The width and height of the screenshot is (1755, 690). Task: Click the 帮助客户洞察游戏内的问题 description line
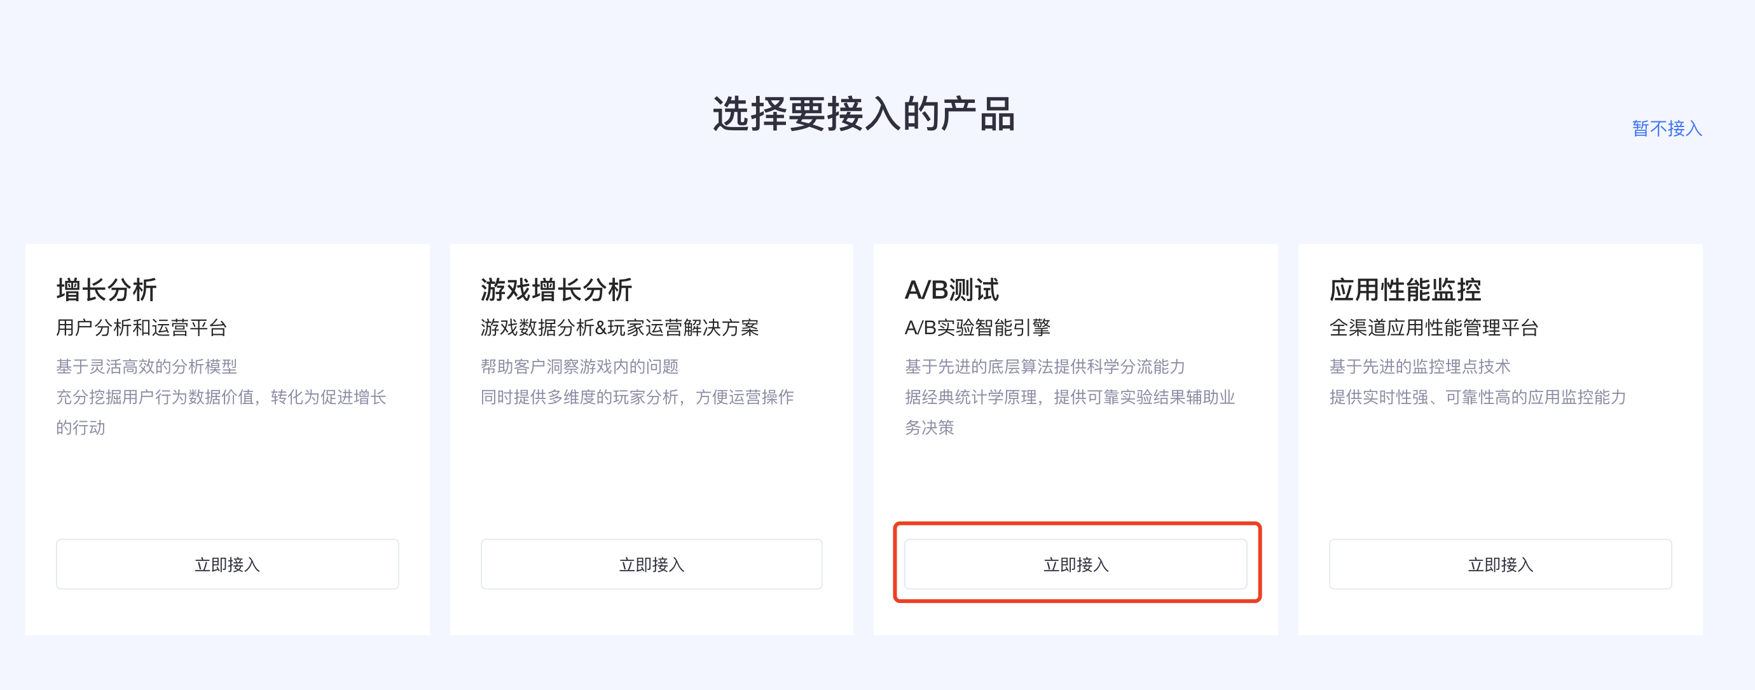point(579,367)
